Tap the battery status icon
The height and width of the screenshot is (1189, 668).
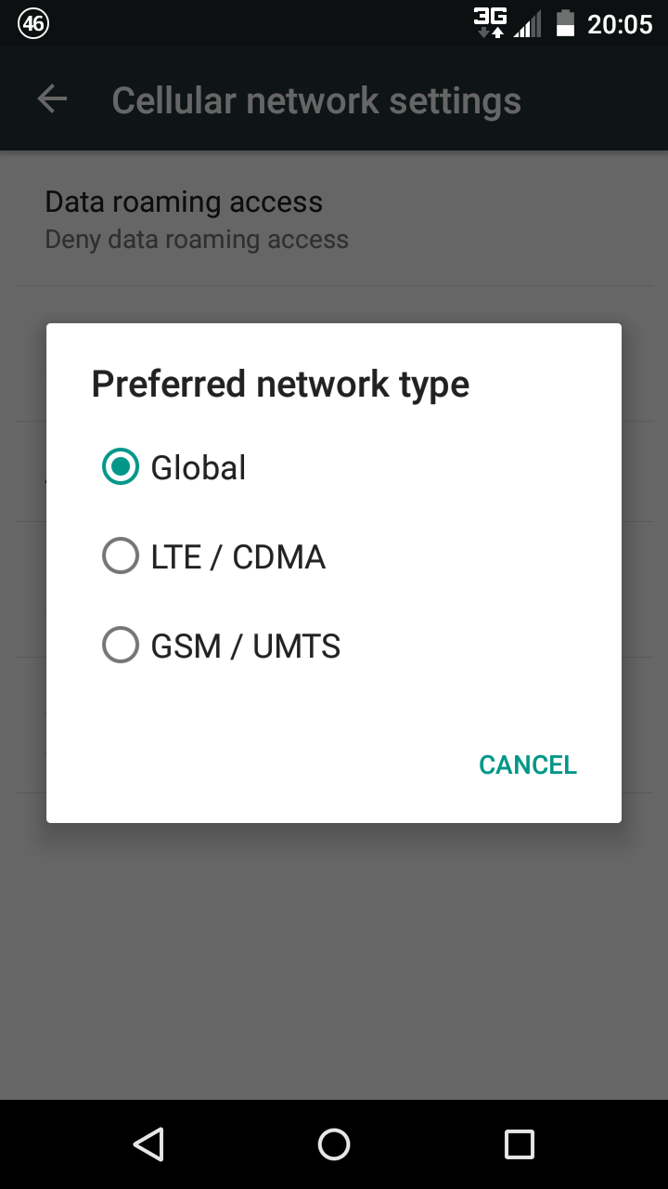click(x=565, y=23)
